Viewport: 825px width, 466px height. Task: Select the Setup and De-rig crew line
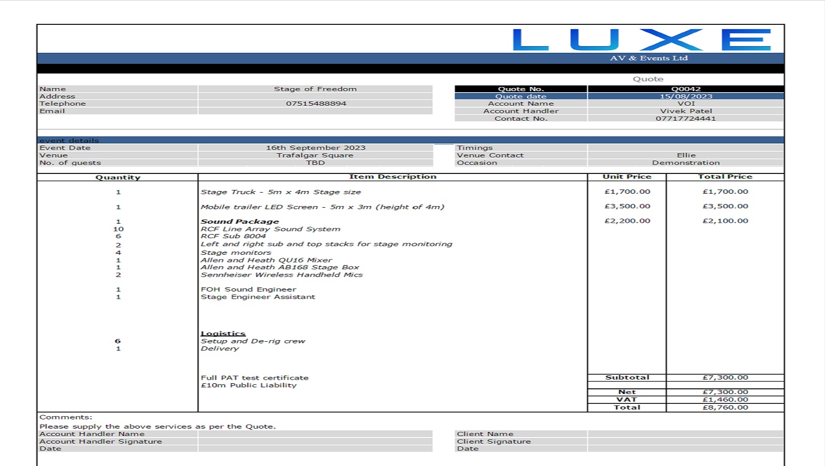[x=253, y=341]
